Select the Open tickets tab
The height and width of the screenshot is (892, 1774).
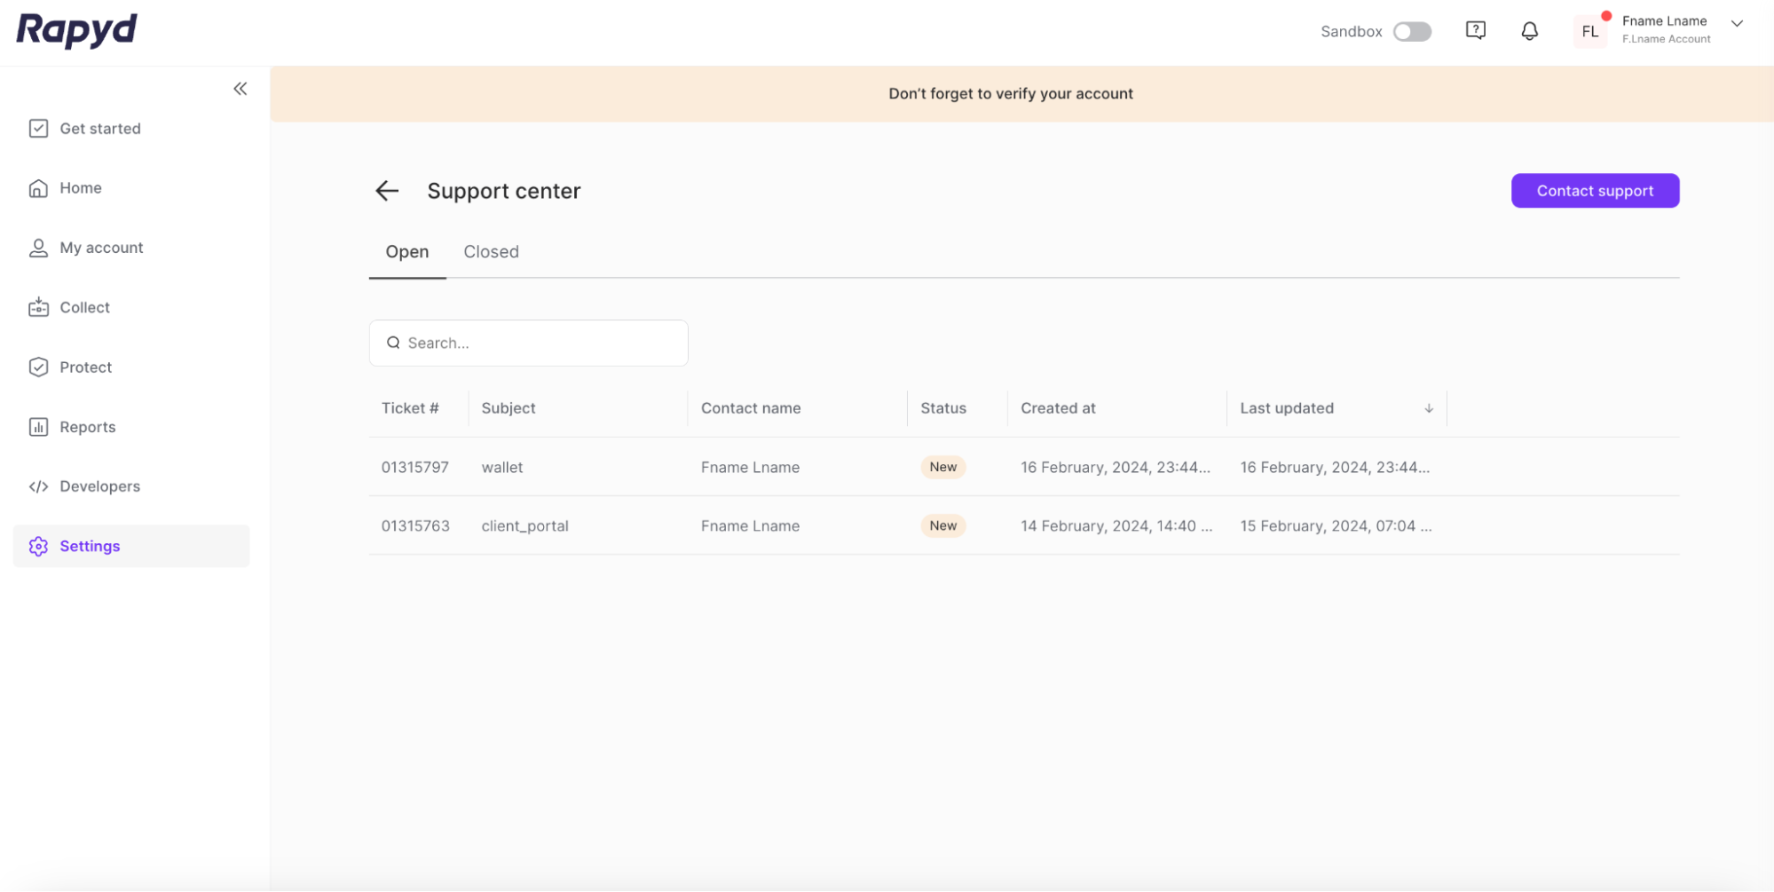(406, 251)
